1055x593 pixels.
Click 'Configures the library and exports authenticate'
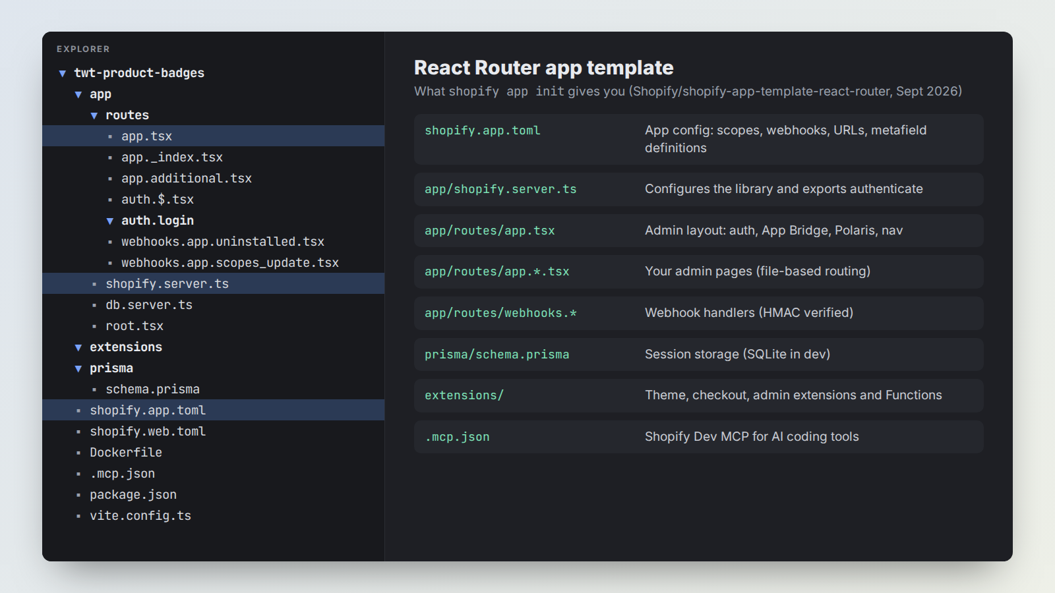click(784, 189)
